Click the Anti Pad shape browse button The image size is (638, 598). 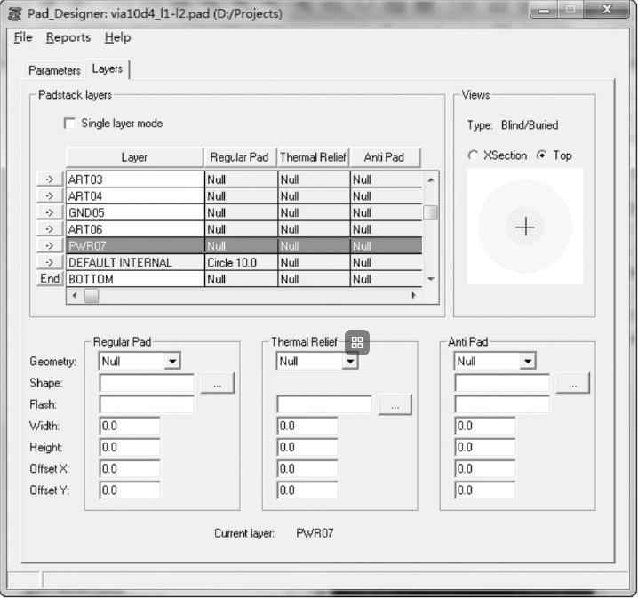[572, 383]
